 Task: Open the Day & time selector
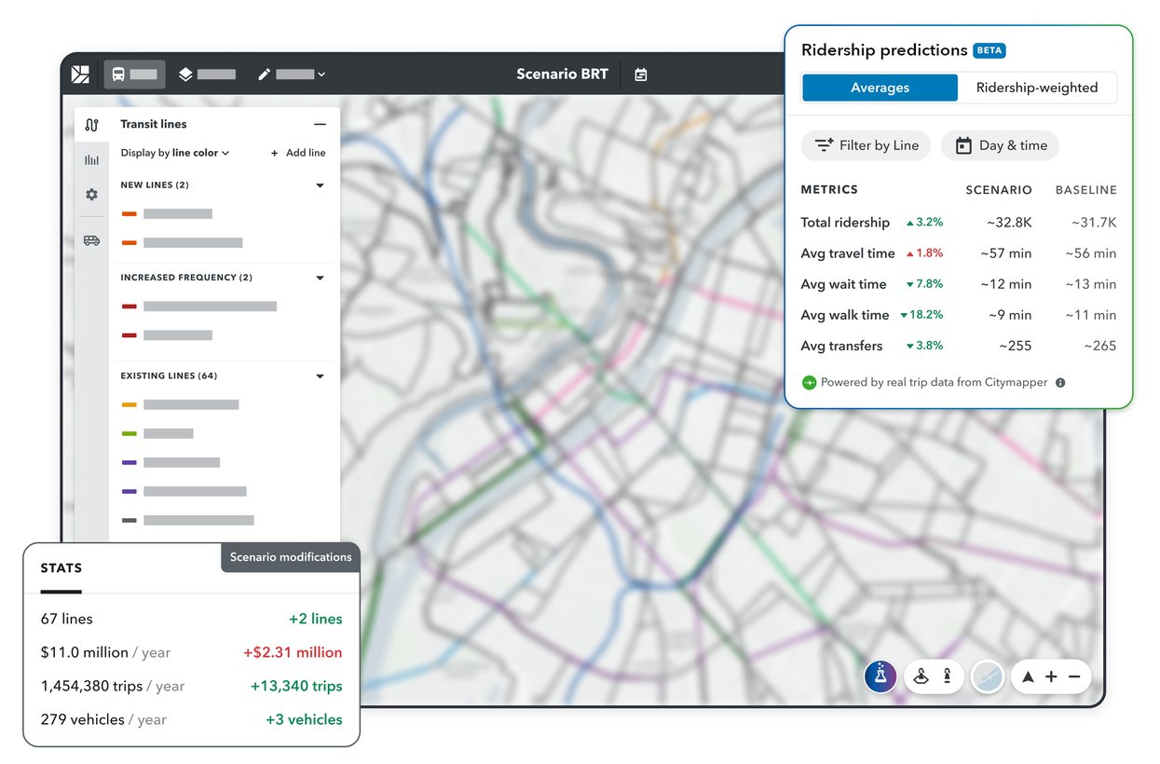point(1000,145)
